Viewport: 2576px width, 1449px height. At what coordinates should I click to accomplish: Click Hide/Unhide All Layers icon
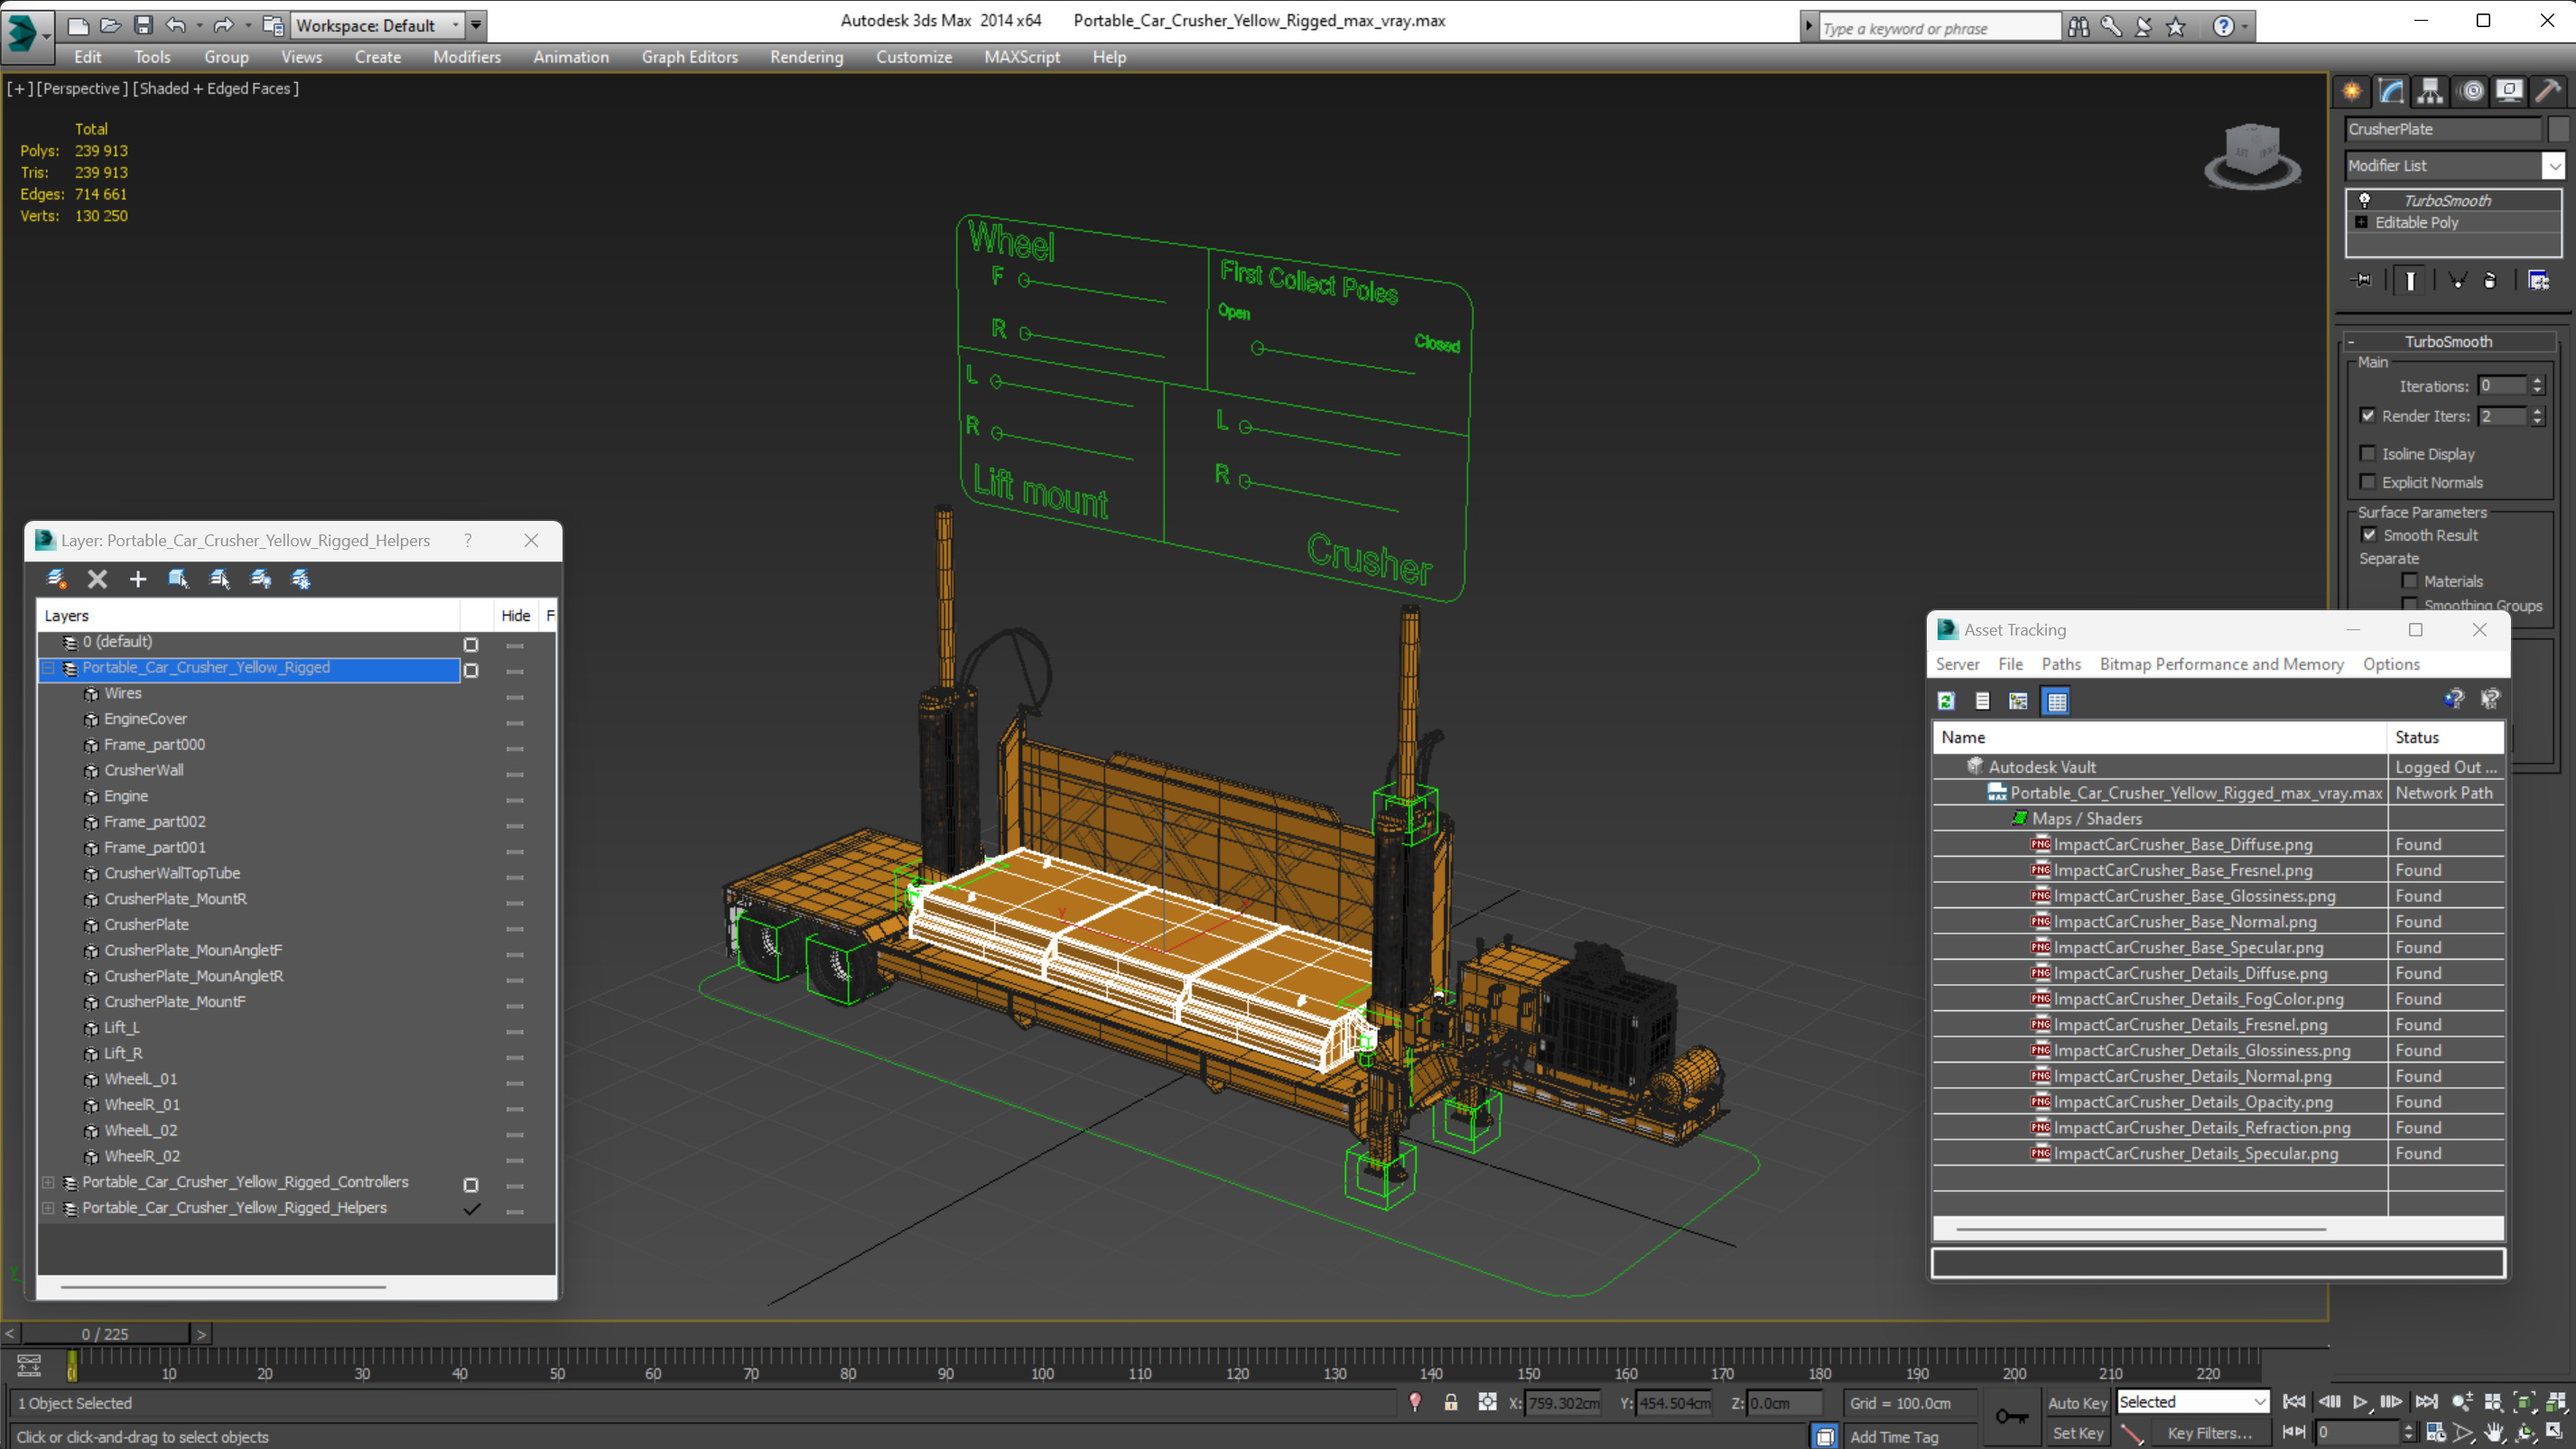click(261, 579)
